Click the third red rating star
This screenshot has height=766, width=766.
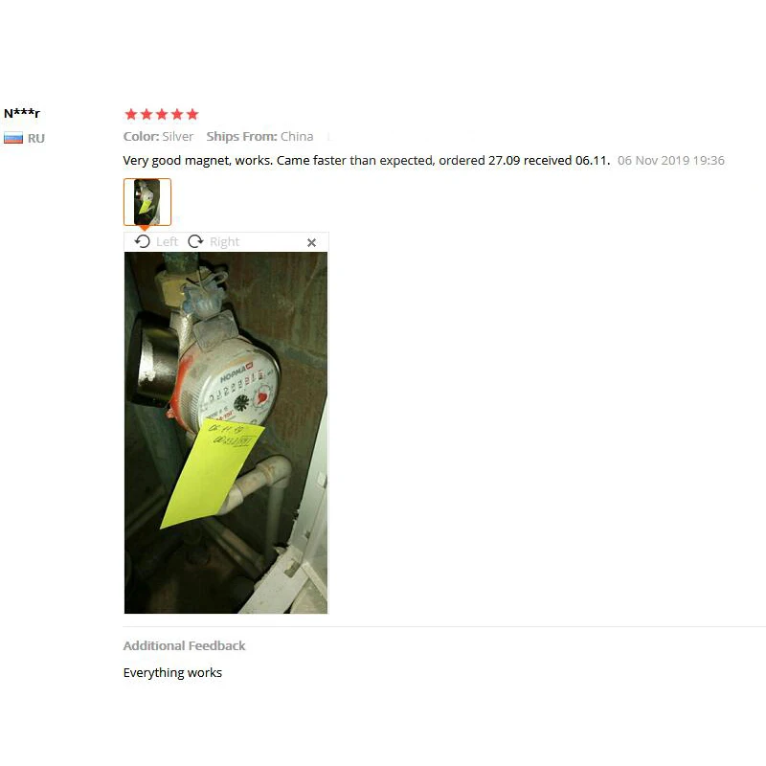(162, 114)
